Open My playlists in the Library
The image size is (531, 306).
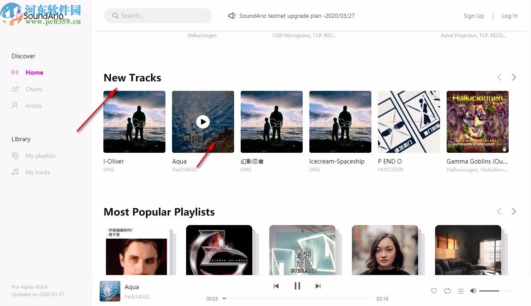(x=41, y=156)
